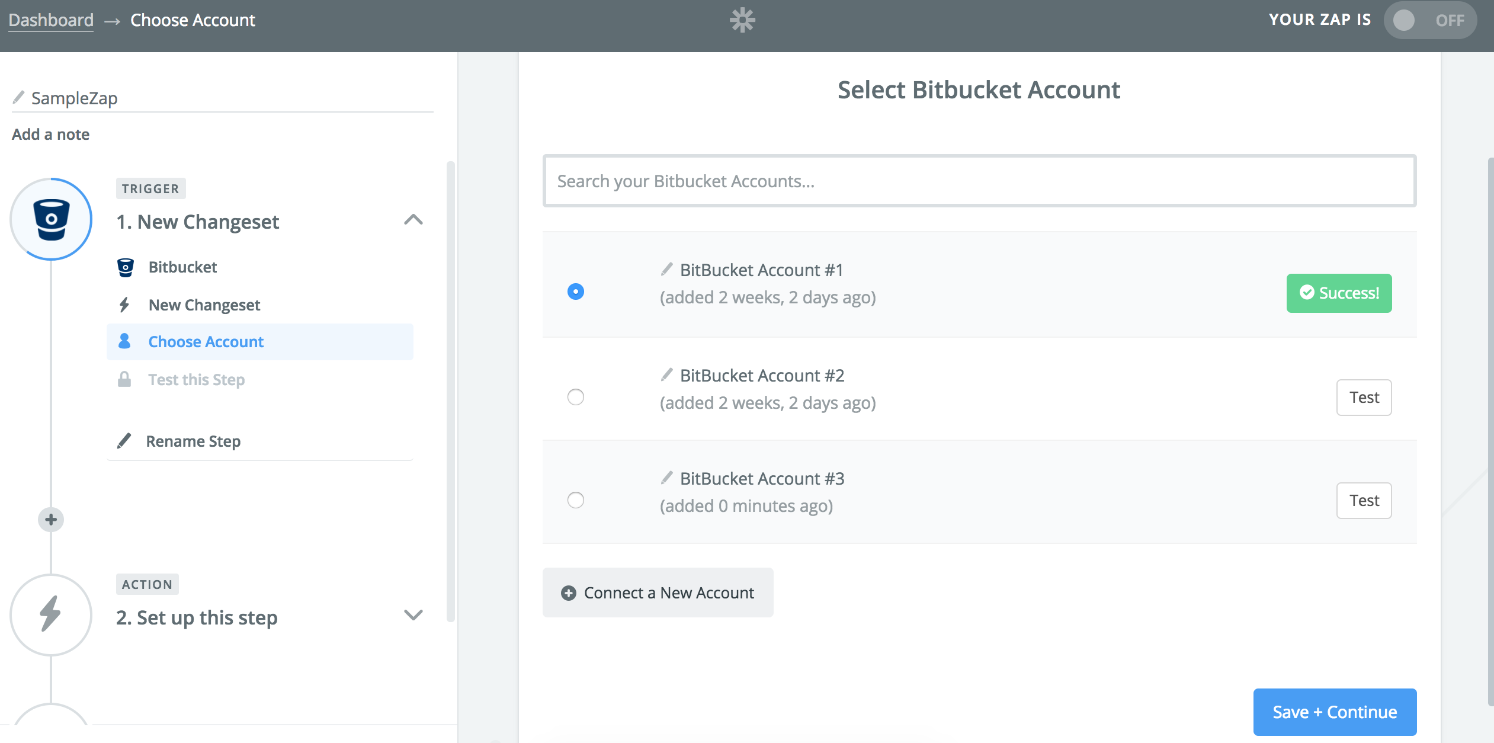The height and width of the screenshot is (743, 1494).
Task: Click the Zapier asterisk logo in header
Action: 742,20
